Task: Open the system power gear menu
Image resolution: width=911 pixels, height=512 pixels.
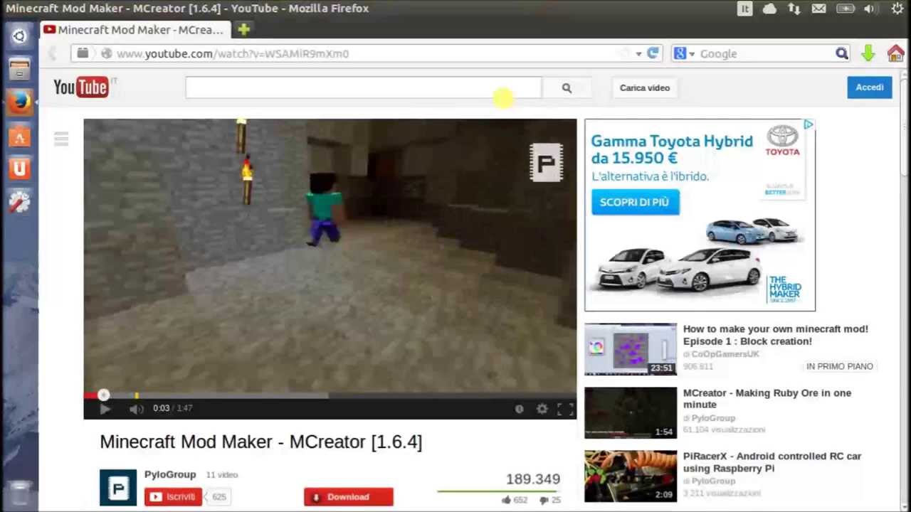Action: (x=897, y=9)
